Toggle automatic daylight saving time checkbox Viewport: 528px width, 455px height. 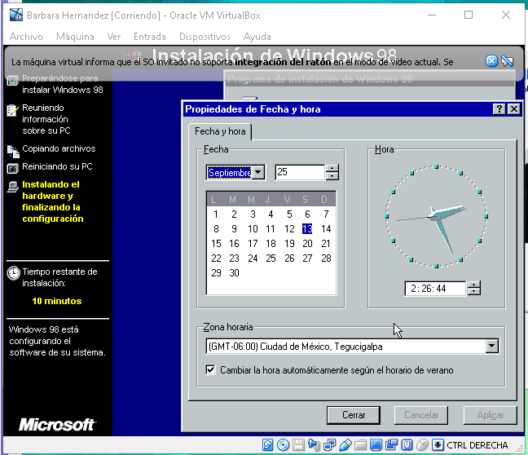tap(210, 370)
